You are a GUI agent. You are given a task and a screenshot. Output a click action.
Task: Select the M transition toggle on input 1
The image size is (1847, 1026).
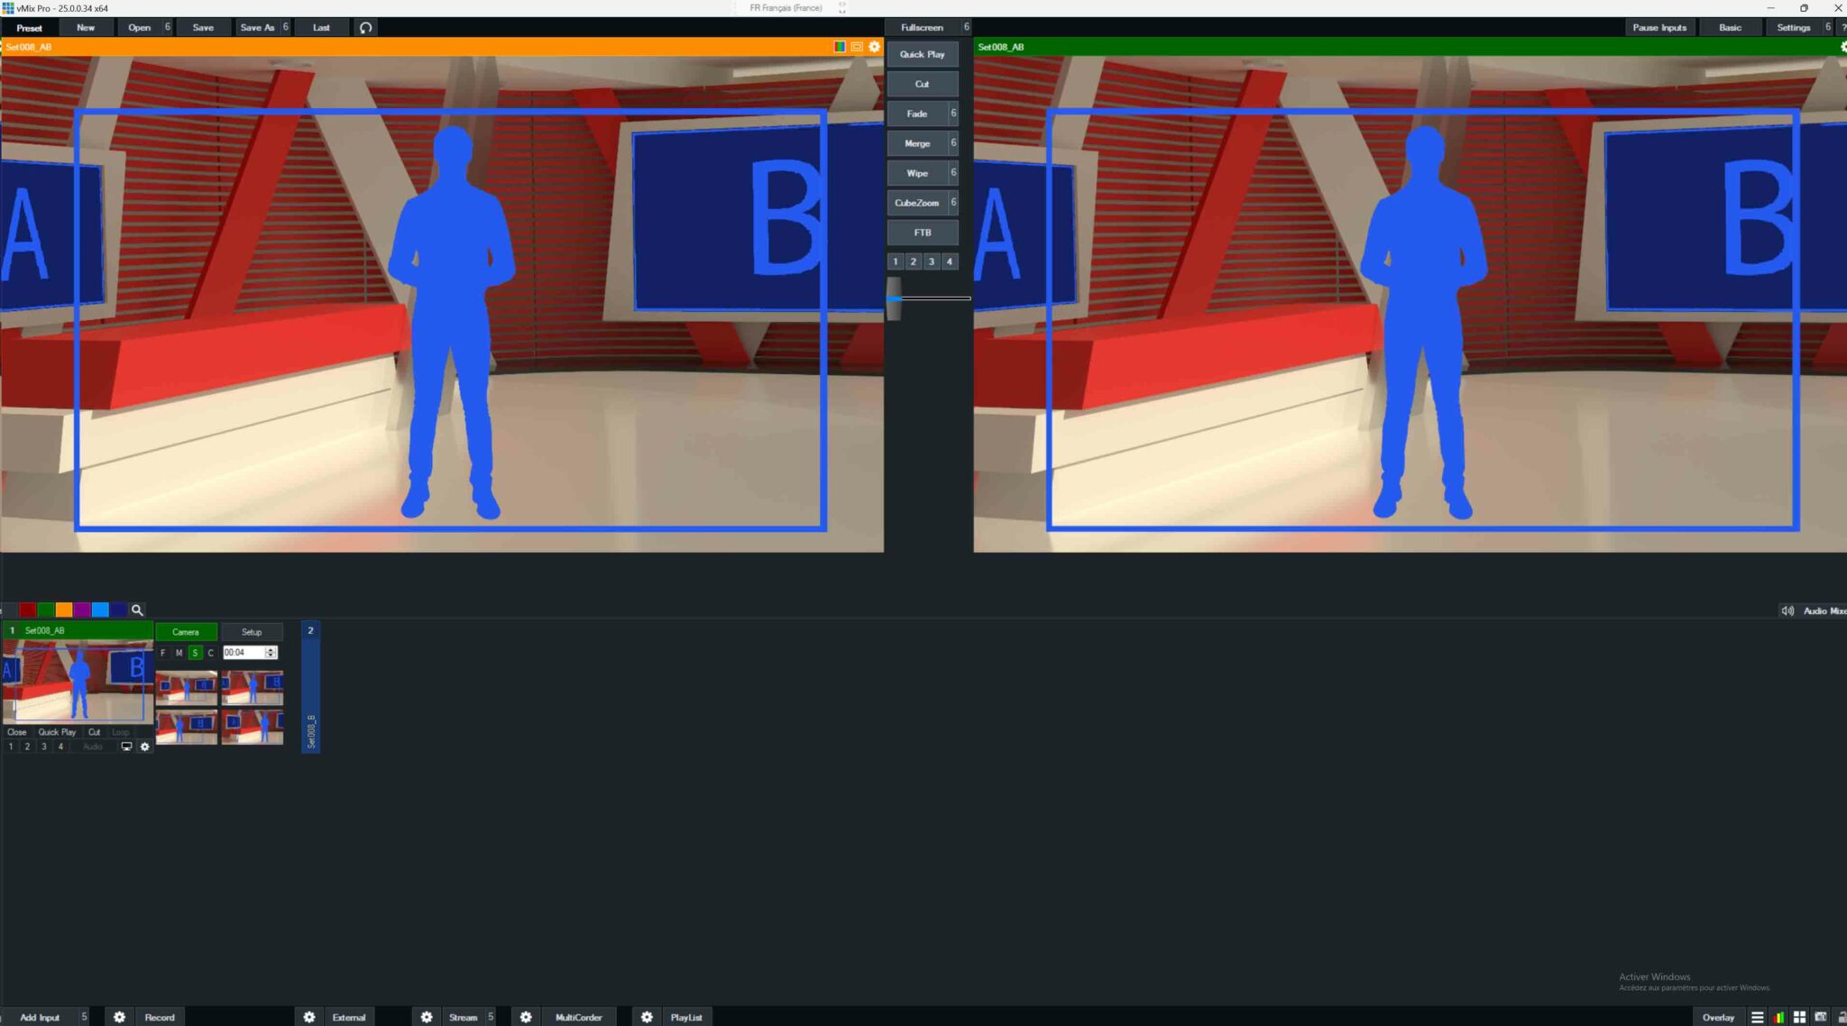pos(179,653)
